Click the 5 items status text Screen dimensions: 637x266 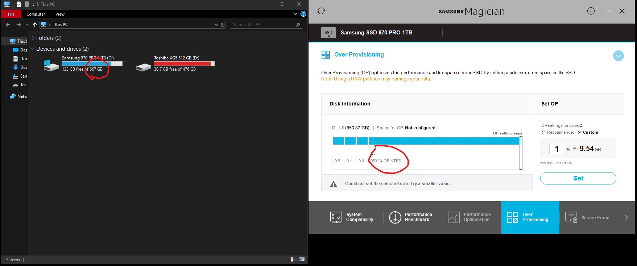(13, 260)
